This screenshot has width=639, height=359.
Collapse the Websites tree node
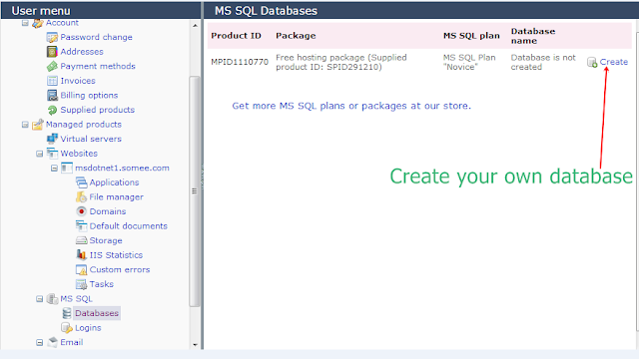pos(40,154)
